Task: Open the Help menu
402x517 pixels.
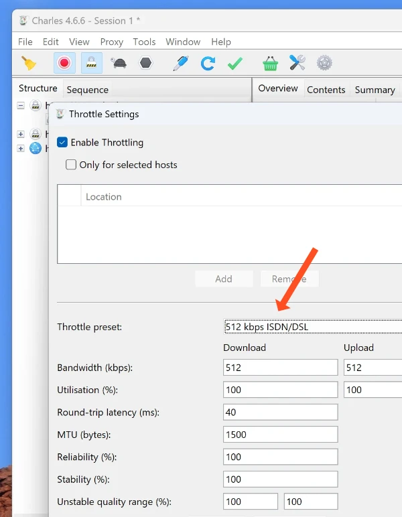Action: click(x=221, y=42)
